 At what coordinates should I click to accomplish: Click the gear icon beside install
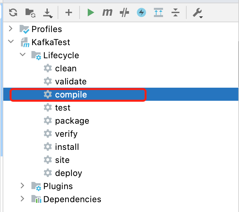(48, 147)
